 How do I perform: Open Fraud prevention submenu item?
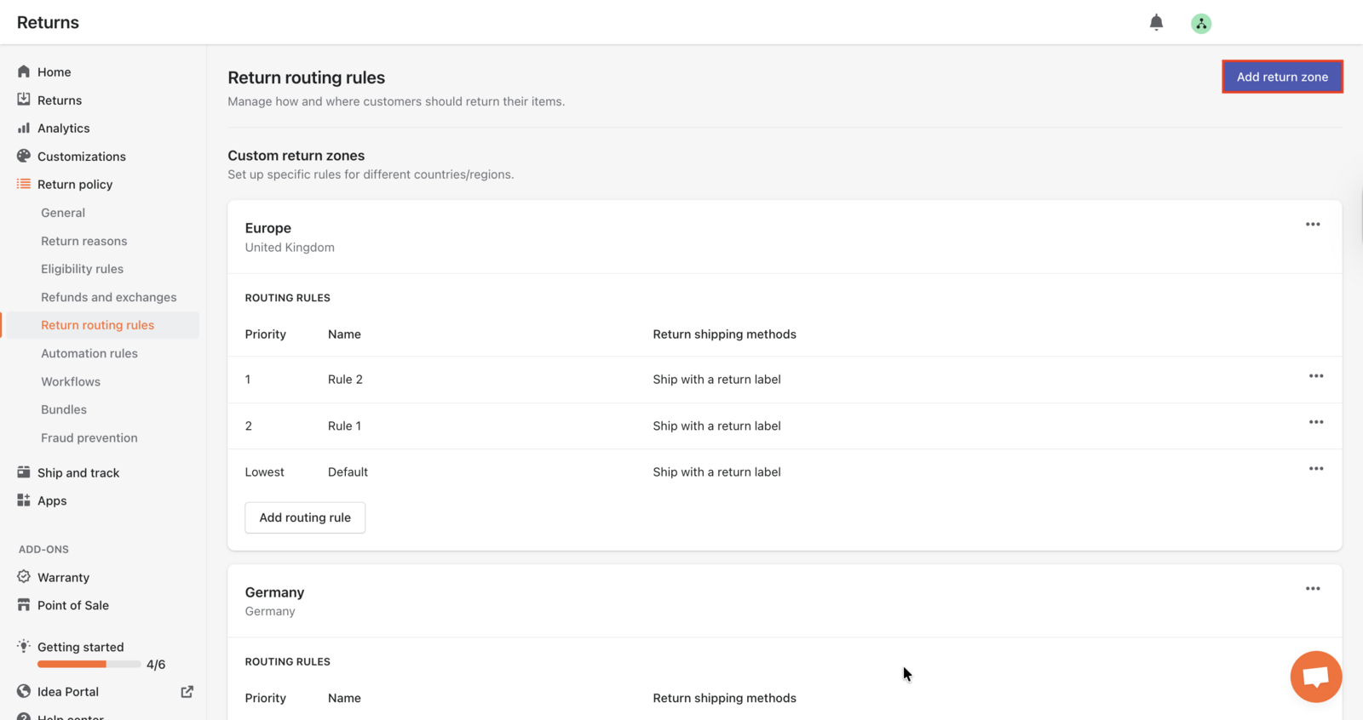89,437
